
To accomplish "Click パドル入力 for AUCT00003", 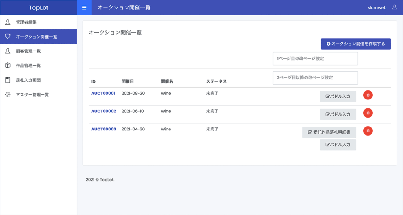I will coord(338,145).
